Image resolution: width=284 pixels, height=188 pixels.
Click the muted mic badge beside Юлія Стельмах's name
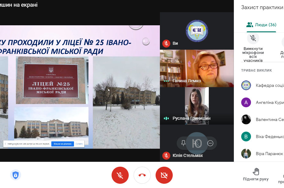point(166,156)
